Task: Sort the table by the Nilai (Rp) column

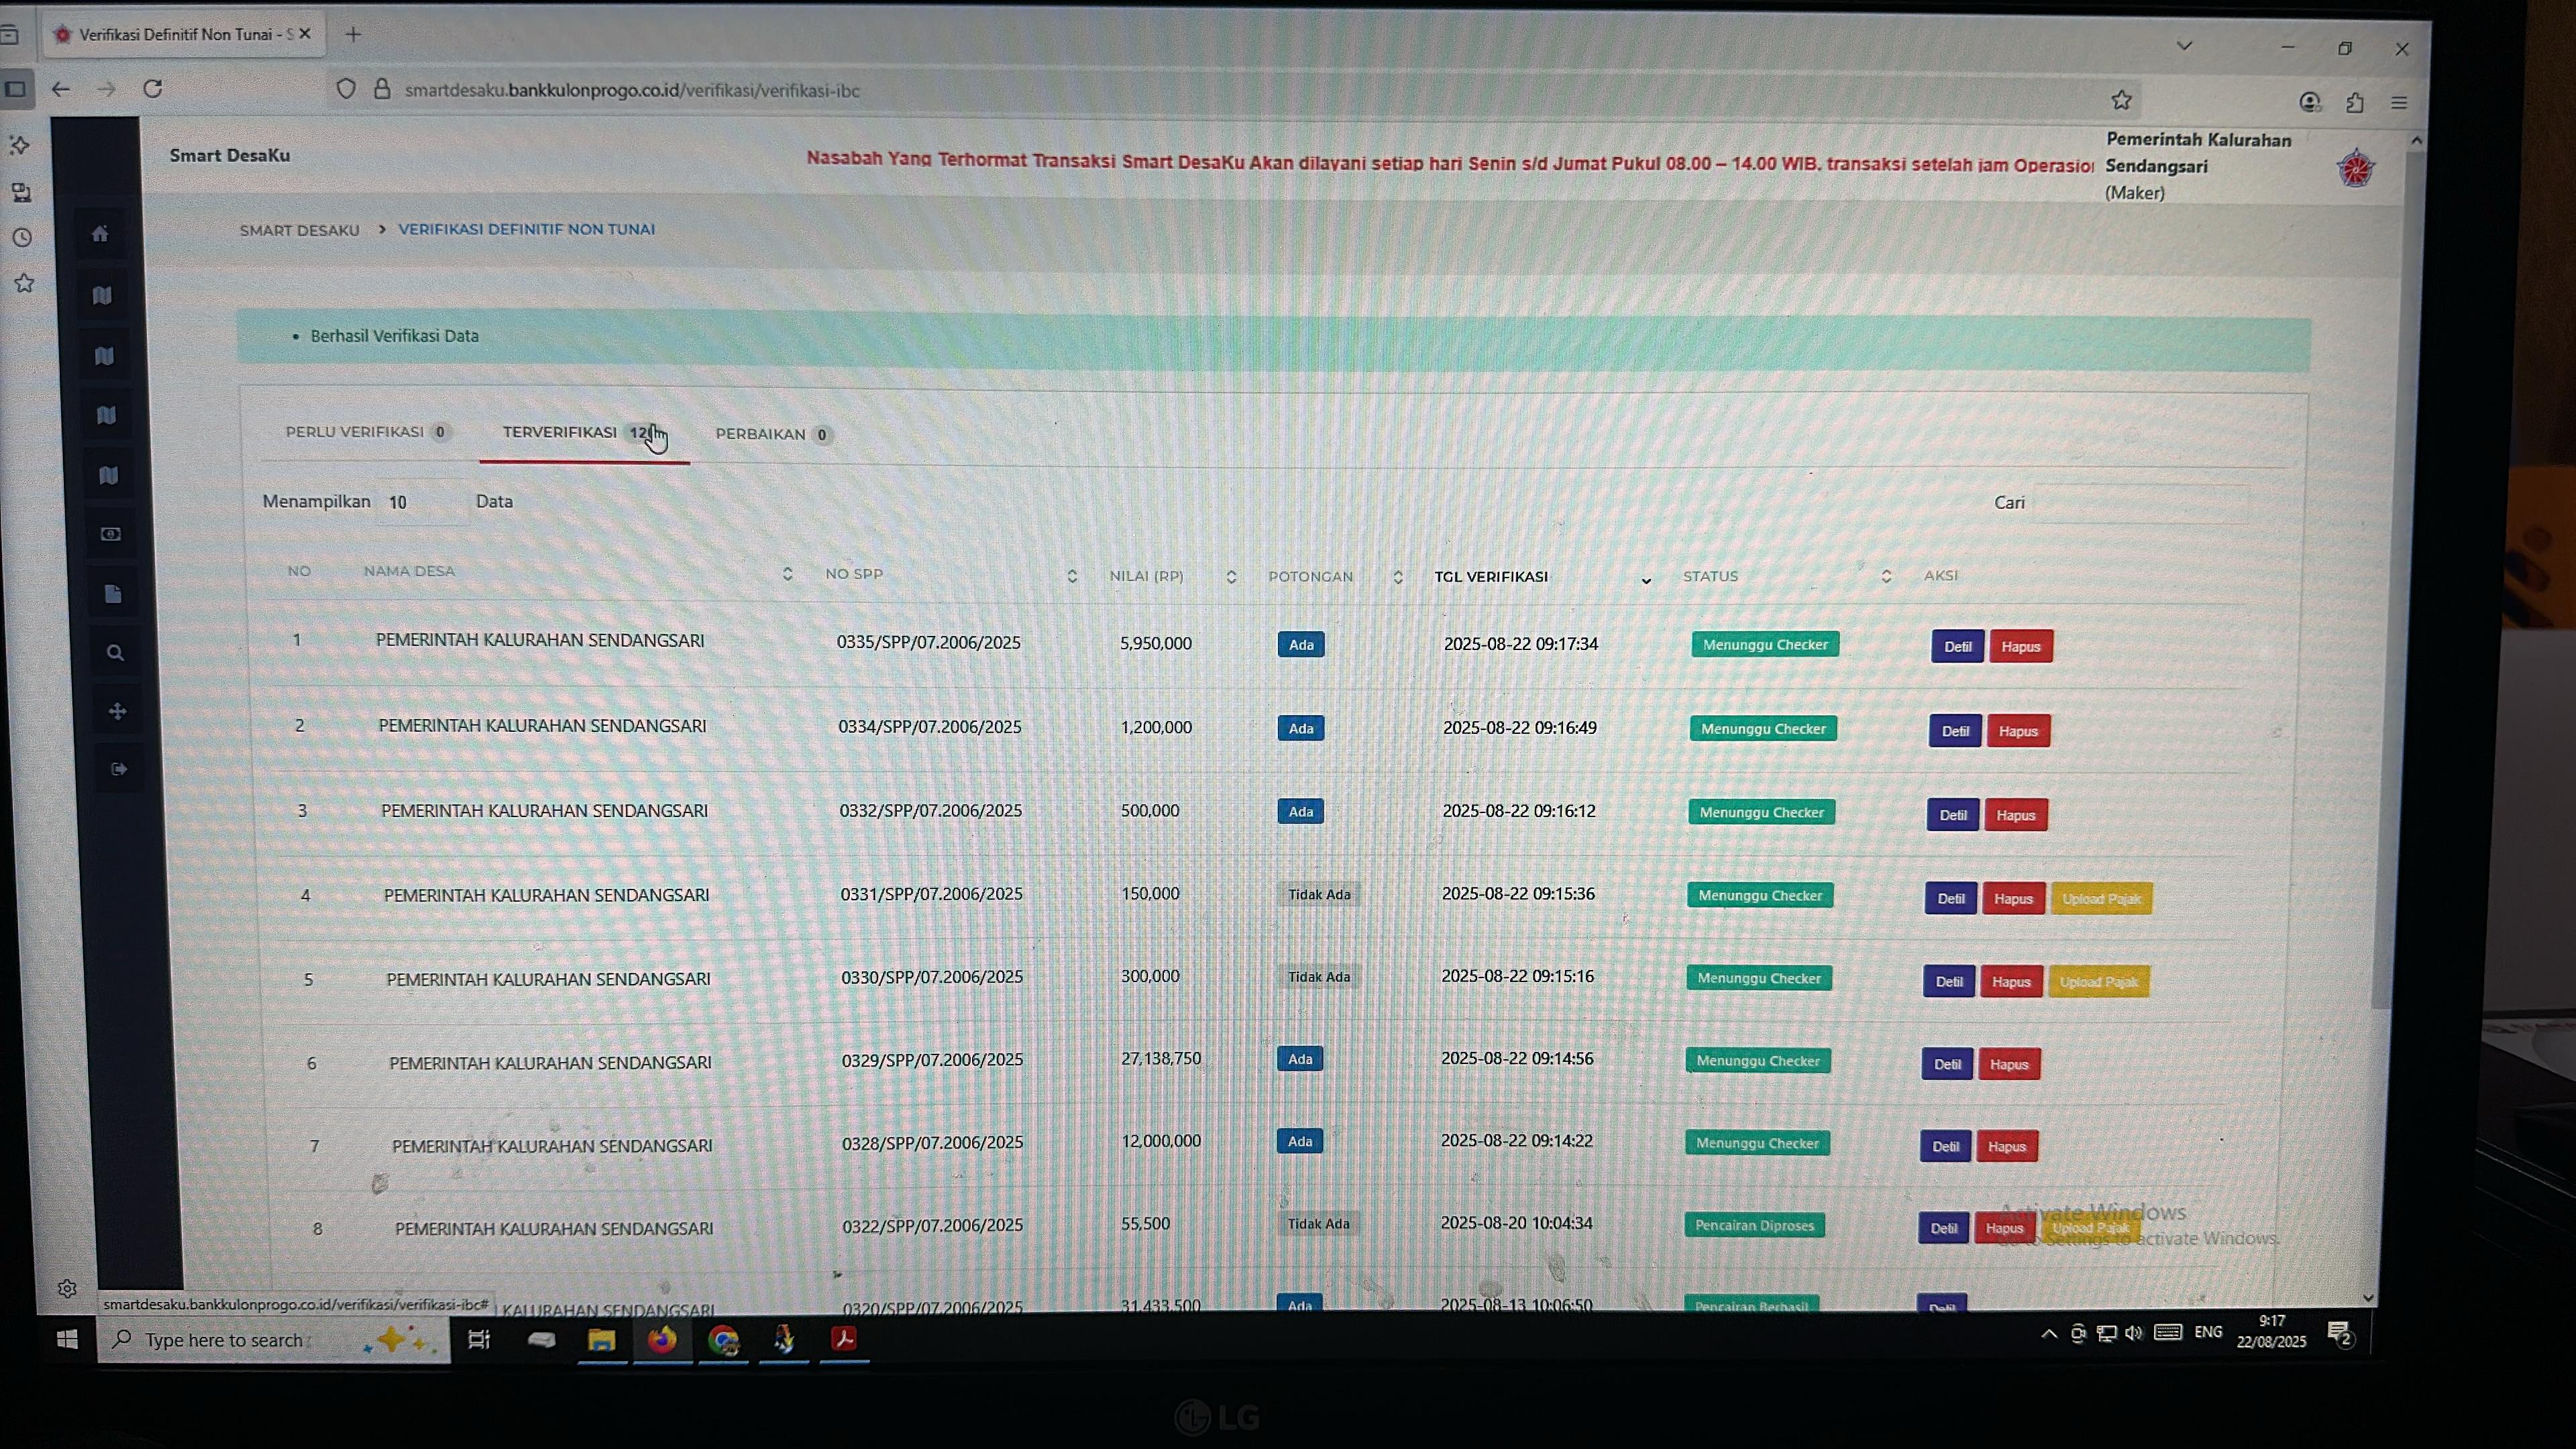Action: click(x=1231, y=577)
